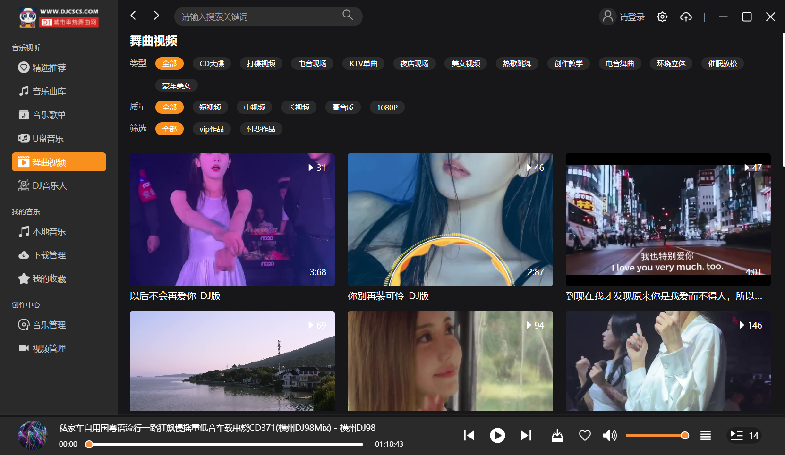Adjust the orange volume slider
The image size is (785, 455).
657,435
